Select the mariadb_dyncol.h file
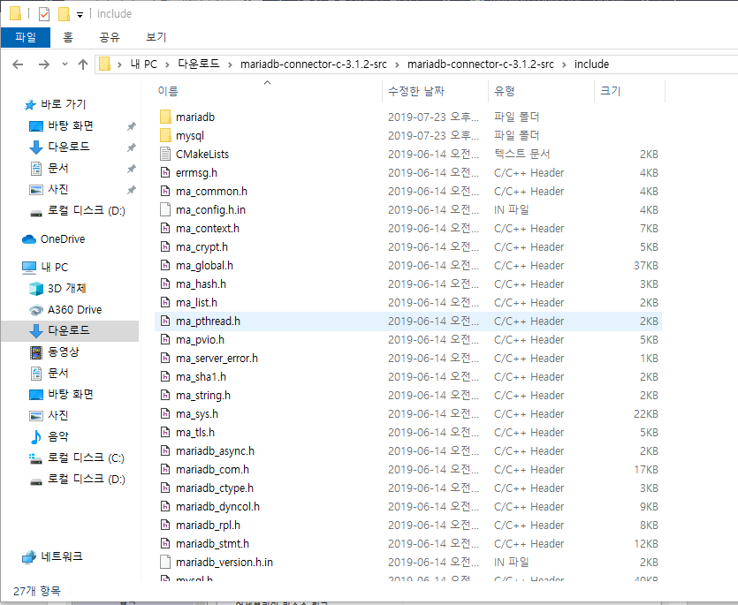 coord(218,507)
